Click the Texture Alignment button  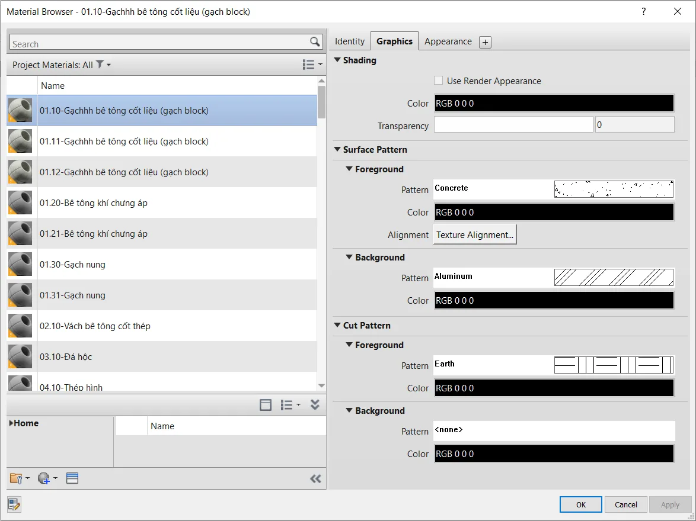(475, 234)
